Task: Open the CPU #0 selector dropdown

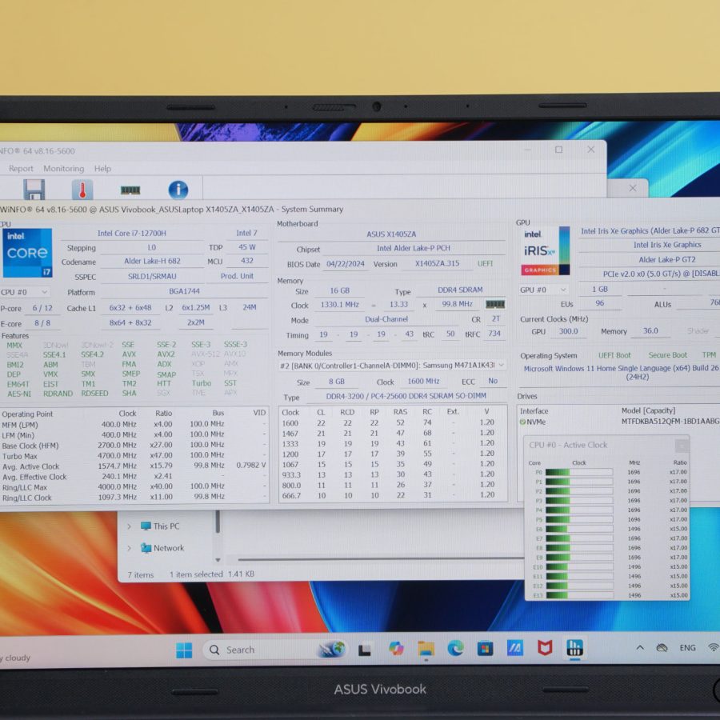Action: pyautogui.click(x=24, y=292)
